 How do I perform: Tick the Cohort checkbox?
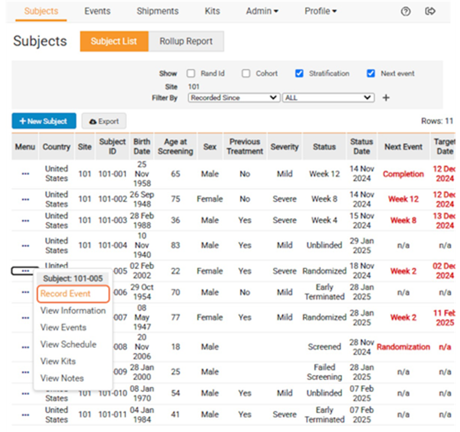point(246,73)
